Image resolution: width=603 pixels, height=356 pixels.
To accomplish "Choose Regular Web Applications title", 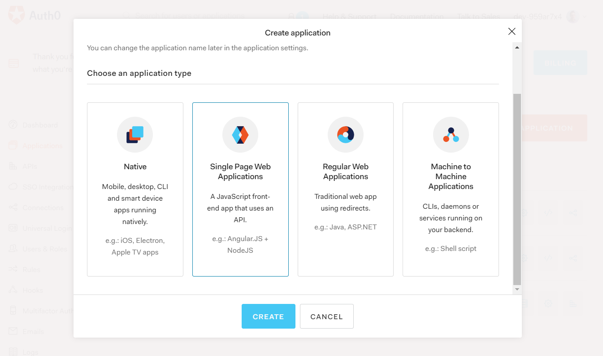I will click(x=346, y=171).
